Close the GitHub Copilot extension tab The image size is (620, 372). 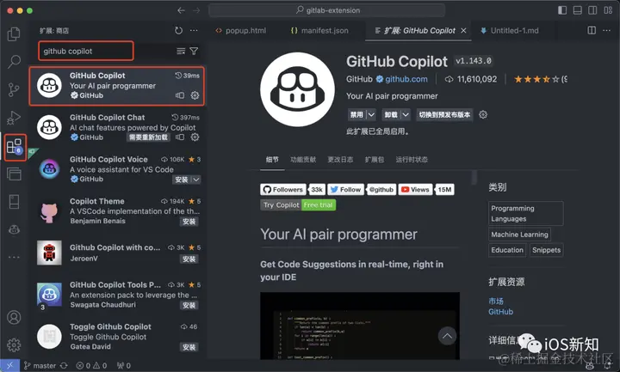pos(463,30)
